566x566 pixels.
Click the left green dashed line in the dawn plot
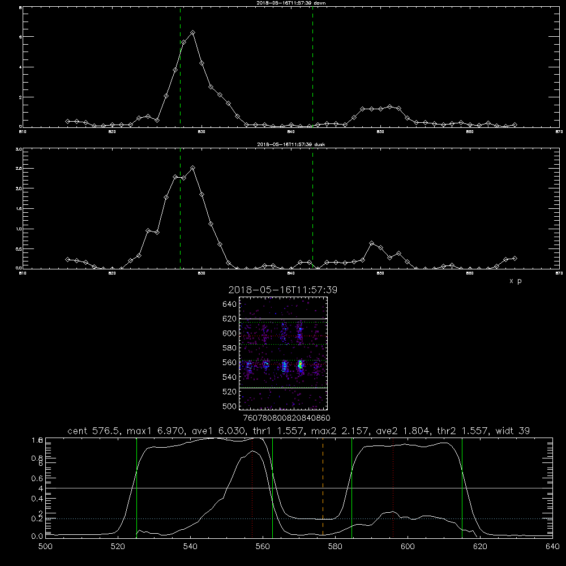point(180,67)
